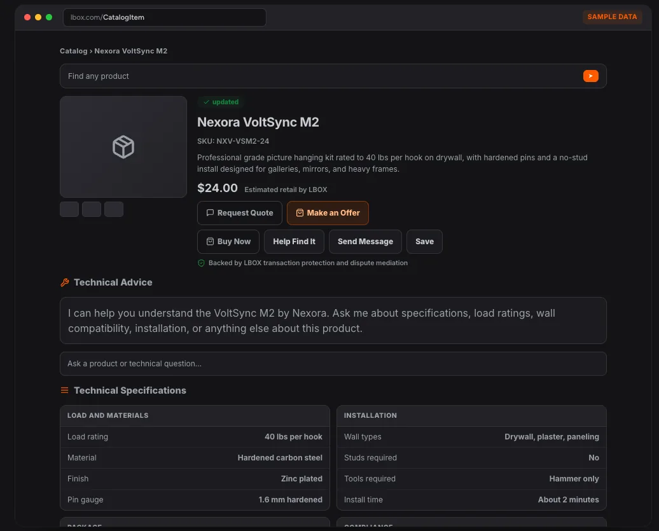The width and height of the screenshot is (659, 531).
Task: Select the third product thumbnail
Action: (114, 209)
